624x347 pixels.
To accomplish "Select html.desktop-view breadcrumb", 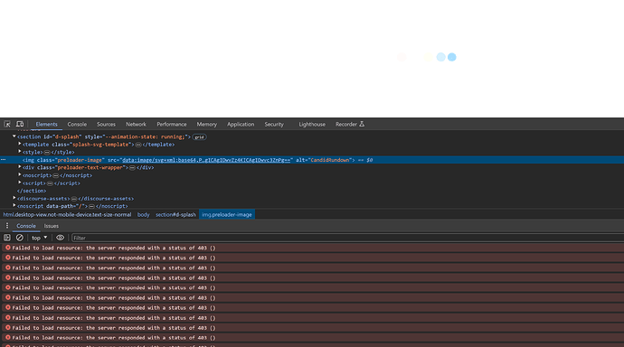I will tap(67, 215).
